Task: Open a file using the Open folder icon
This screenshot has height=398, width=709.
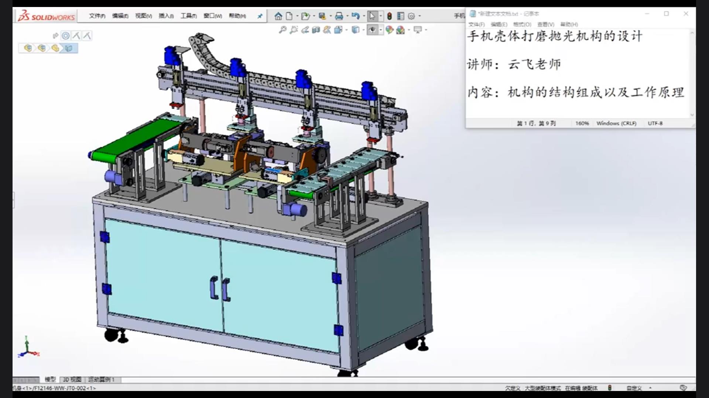Action: click(x=305, y=16)
